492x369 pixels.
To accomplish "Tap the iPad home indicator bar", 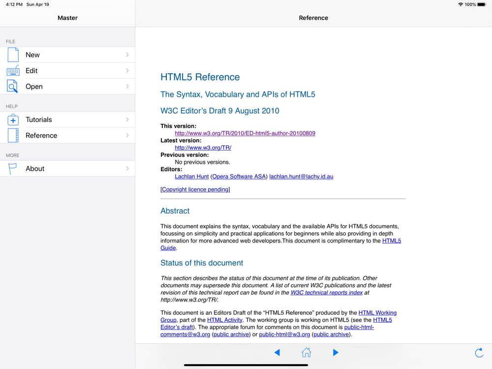I will click(246, 365).
